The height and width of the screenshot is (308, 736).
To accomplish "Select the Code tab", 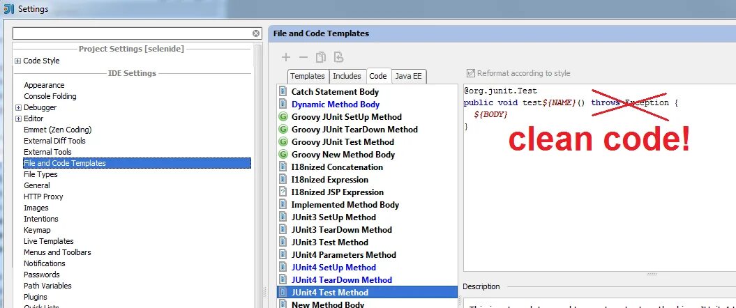I will 378,76.
